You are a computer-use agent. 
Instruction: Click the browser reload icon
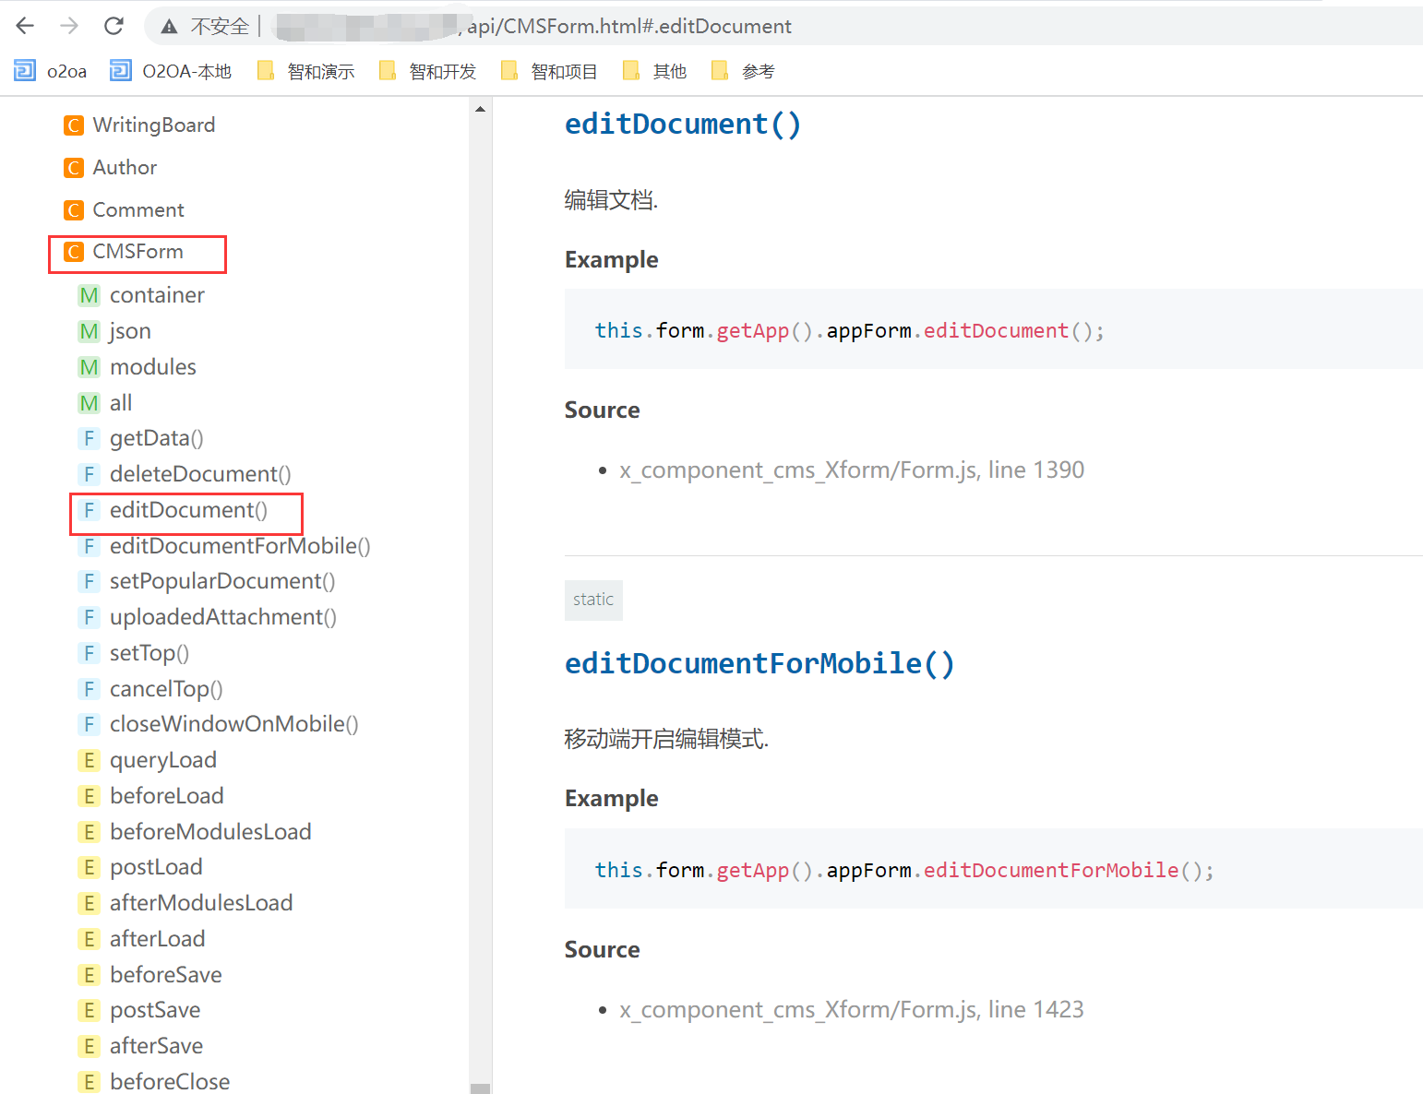tap(114, 26)
